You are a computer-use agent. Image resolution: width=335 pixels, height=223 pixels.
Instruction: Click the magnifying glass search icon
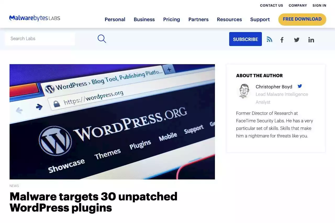tap(102, 39)
